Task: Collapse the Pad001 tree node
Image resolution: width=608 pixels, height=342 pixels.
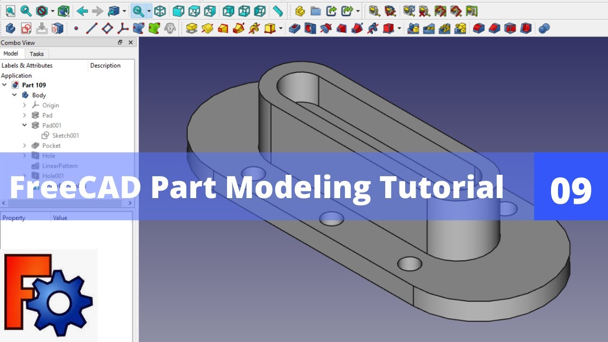Action: pyautogui.click(x=25, y=125)
